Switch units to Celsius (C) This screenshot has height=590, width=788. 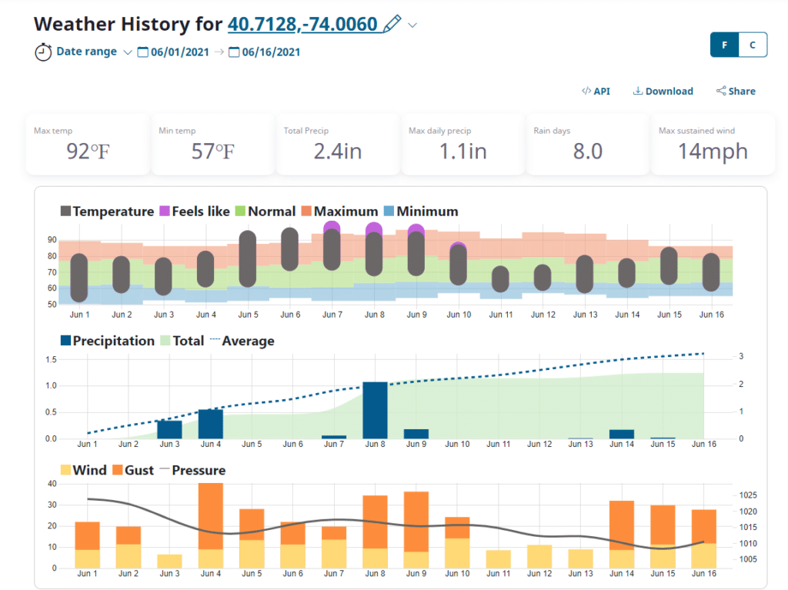coord(753,45)
